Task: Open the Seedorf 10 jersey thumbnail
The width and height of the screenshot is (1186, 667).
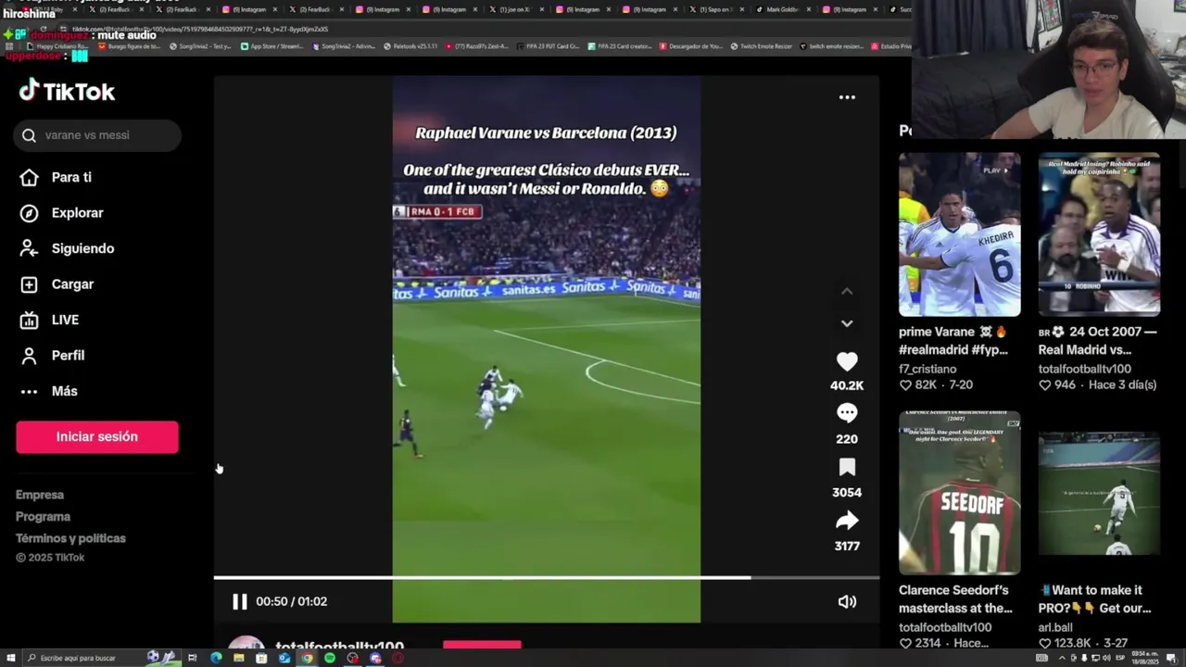Action: (960, 493)
